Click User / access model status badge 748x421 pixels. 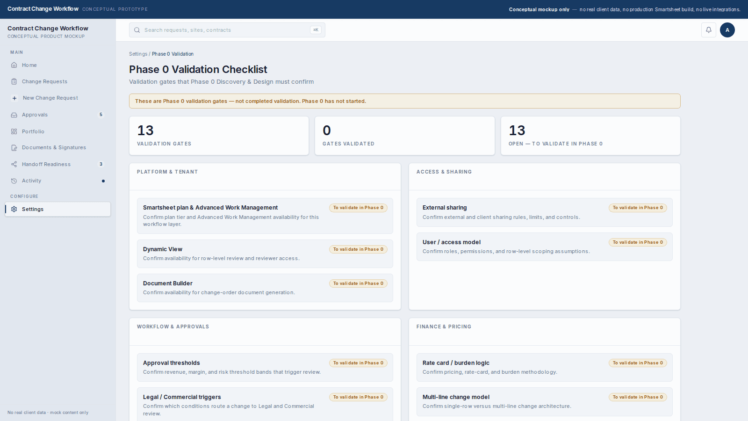(638, 242)
